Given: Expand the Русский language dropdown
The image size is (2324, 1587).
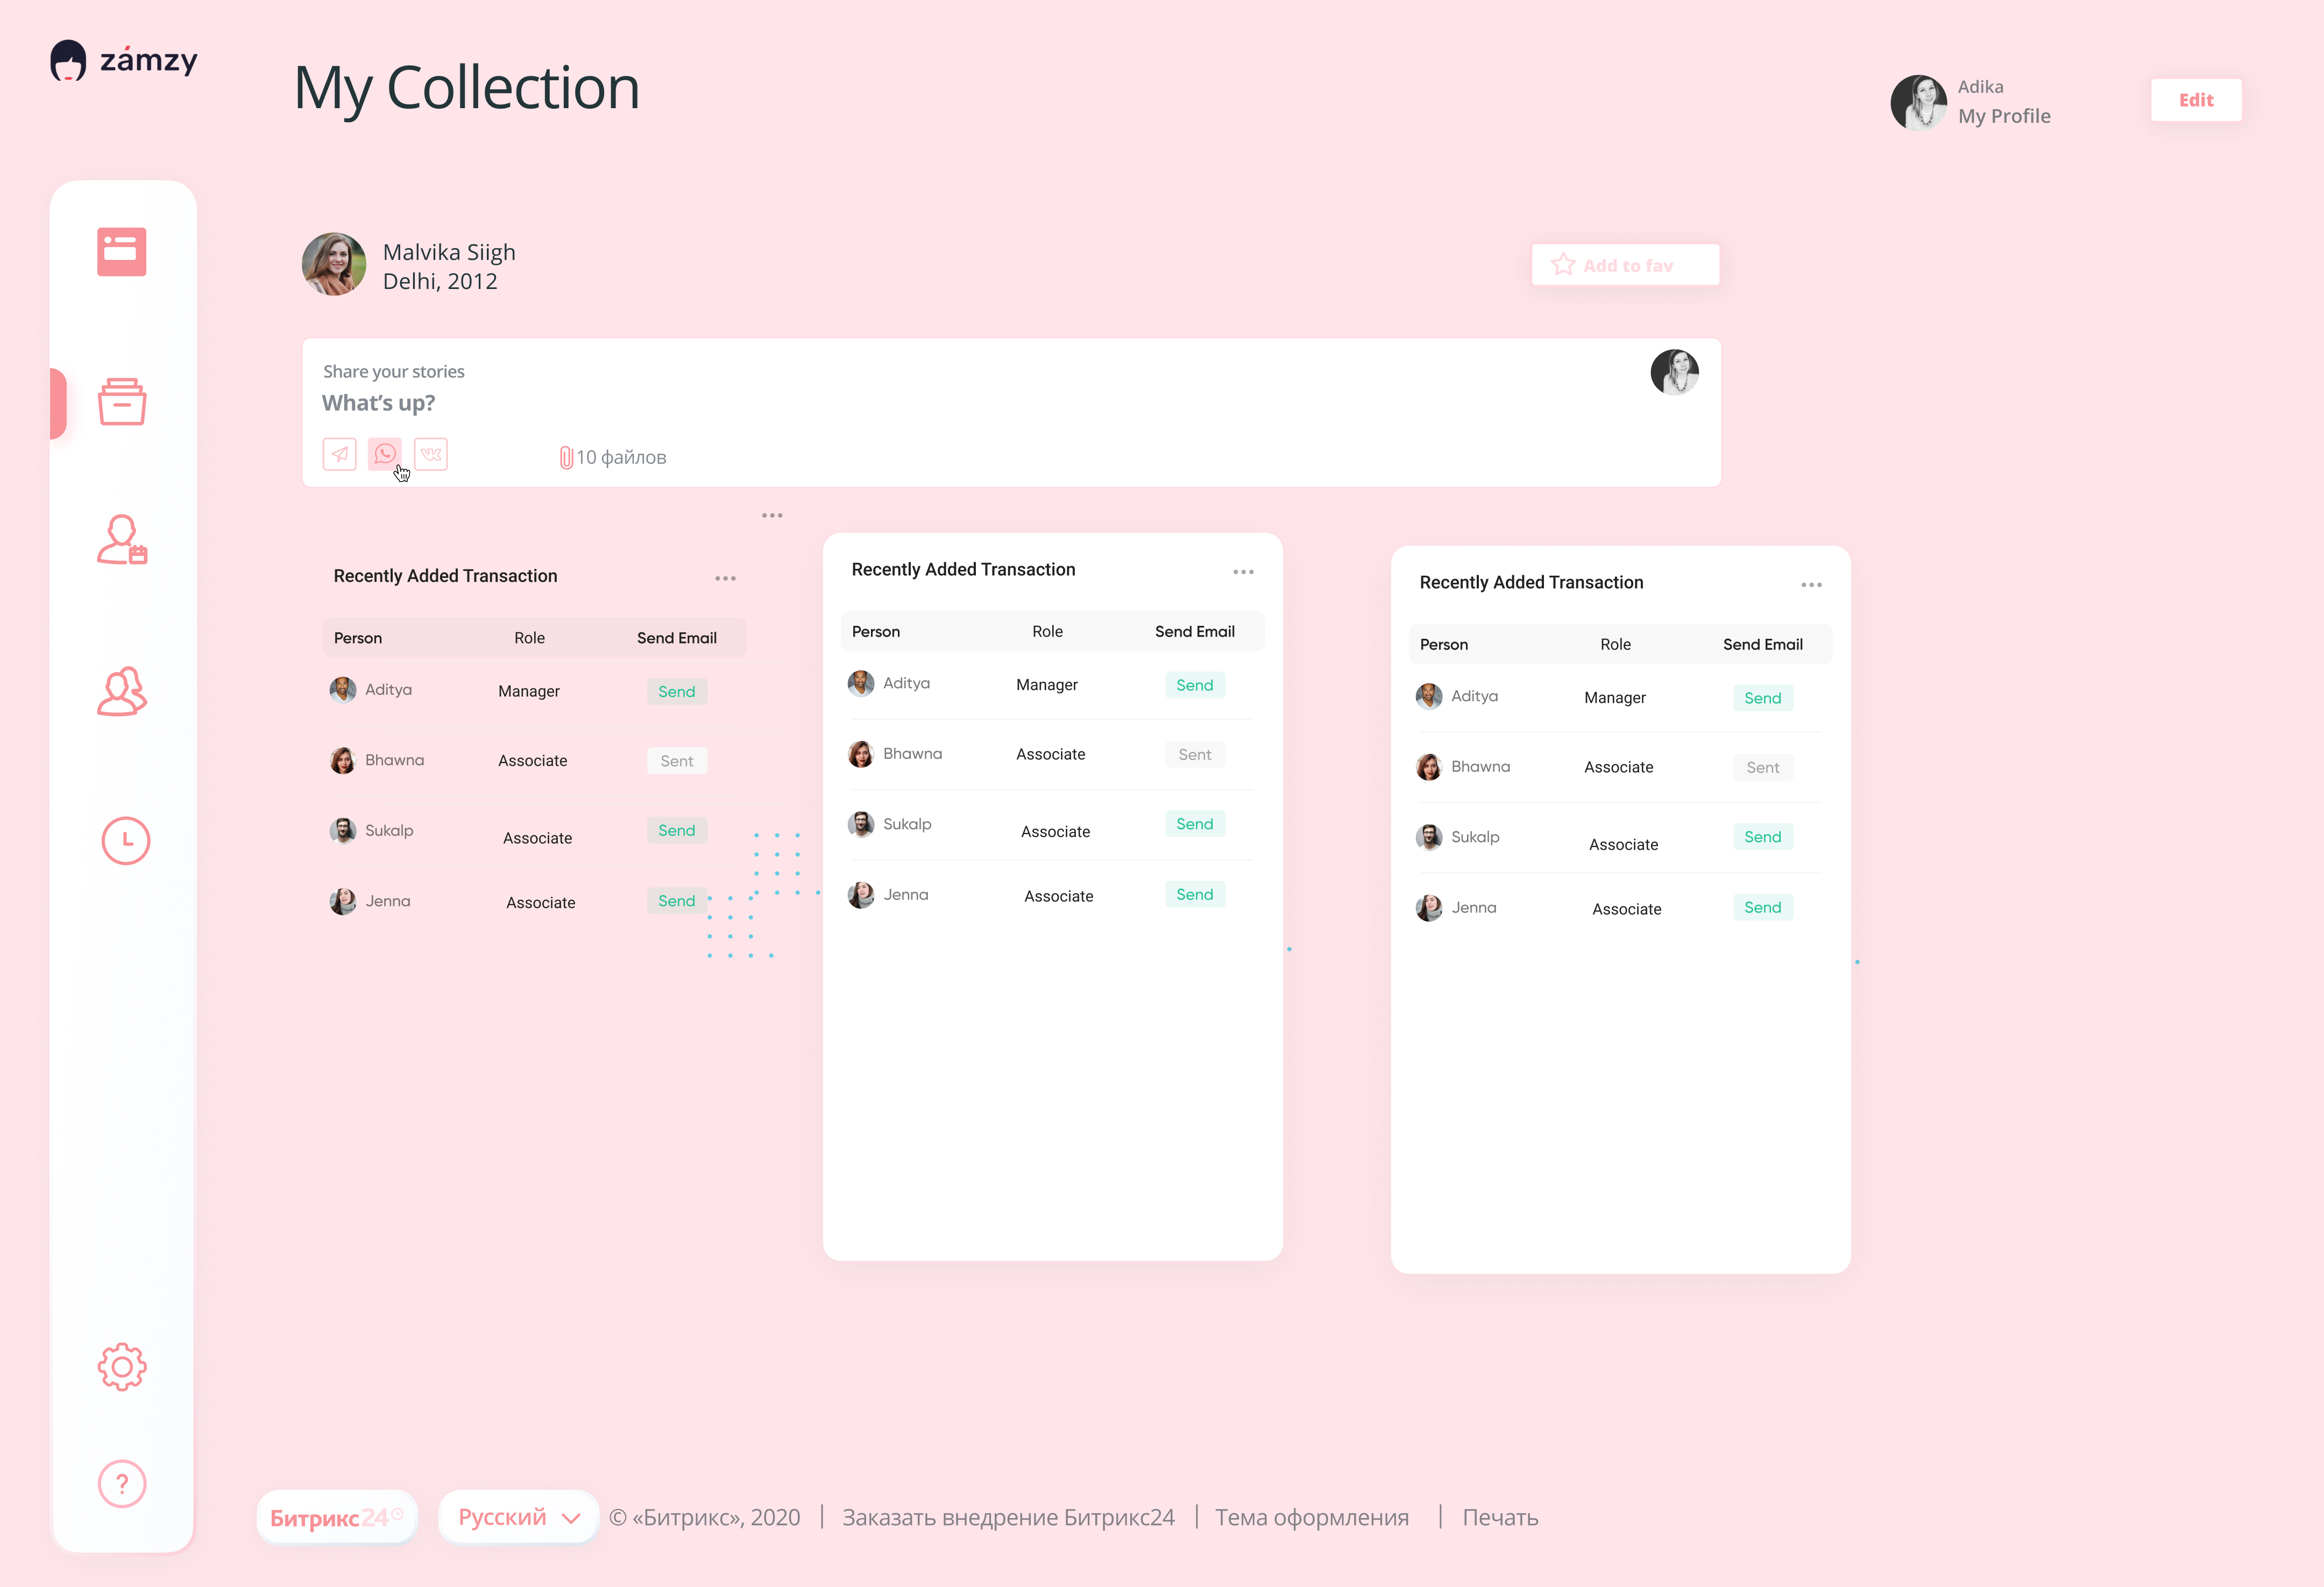Looking at the screenshot, I should tap(518, 1517).
